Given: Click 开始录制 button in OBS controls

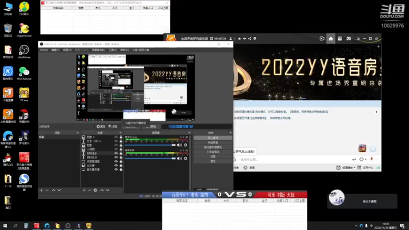Looking at the screenshot, I should point(213,143).
